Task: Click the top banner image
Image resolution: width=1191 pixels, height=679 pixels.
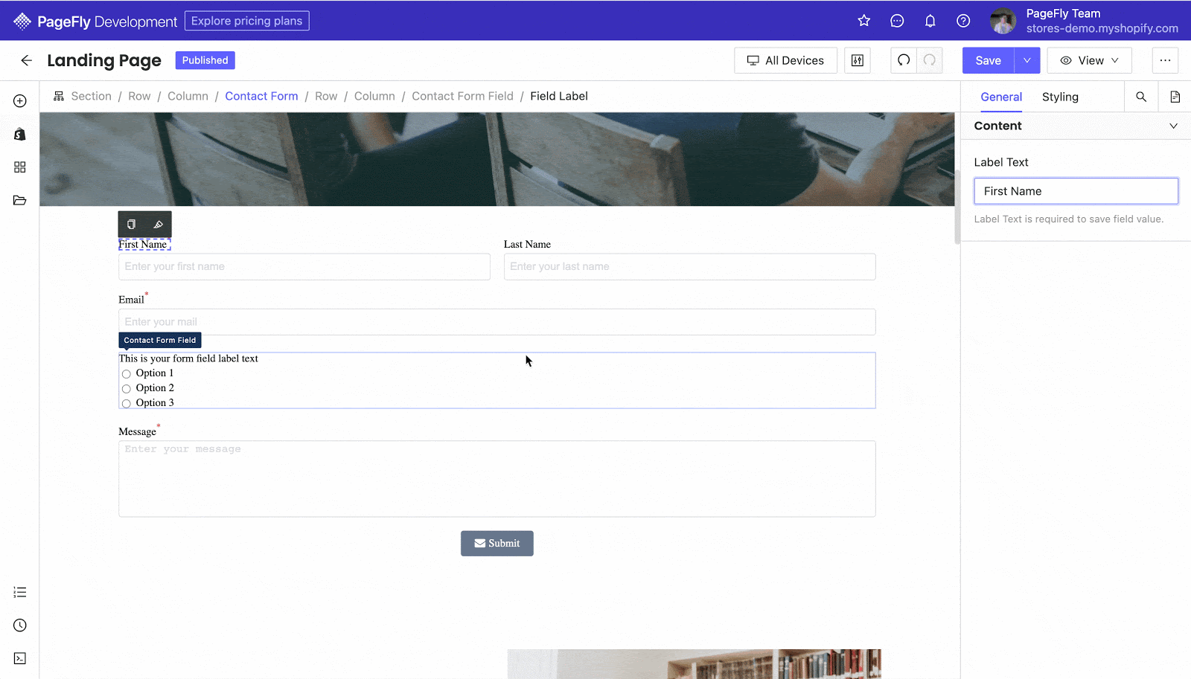Action: [x=496, y=159]
